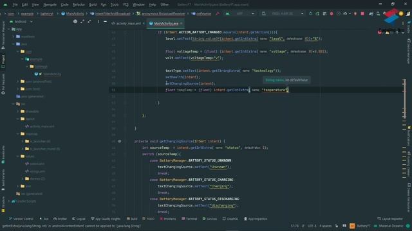The width and height of the screenshot is (412, 231).
Task: Expand the com (test) package
Action: (x=18, y=89)
